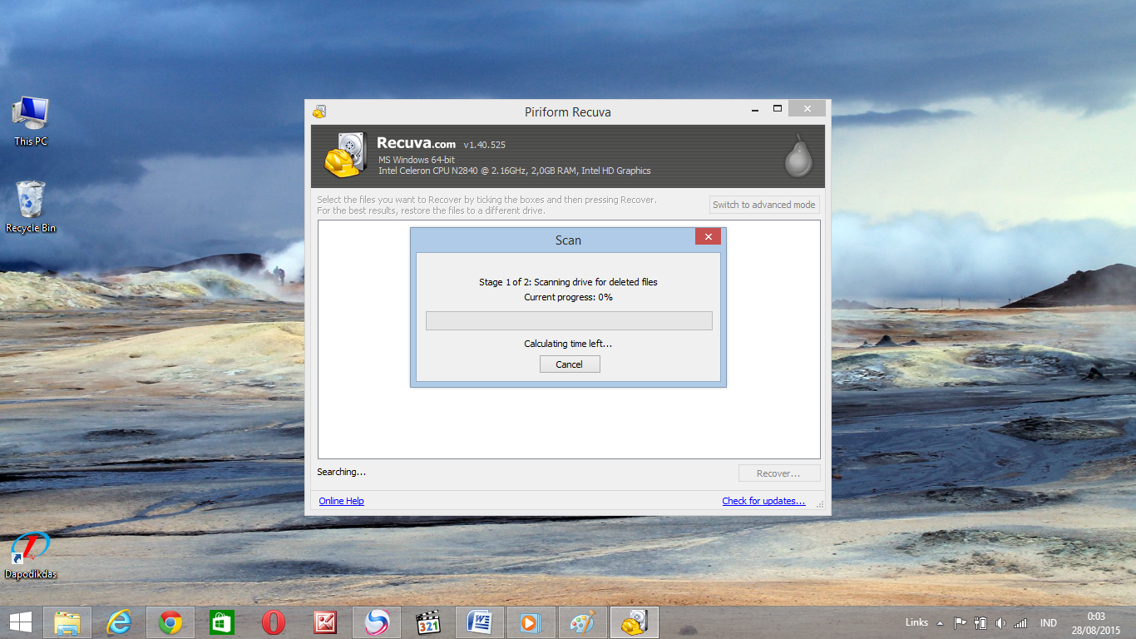1136x639 pixels.
Task: Click the battery power tray icon
Action: (980, 622)
